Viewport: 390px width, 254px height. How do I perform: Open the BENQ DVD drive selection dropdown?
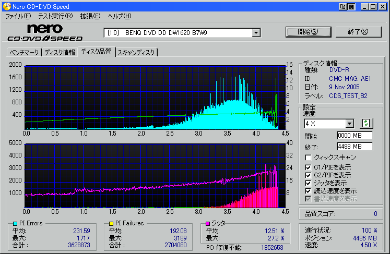[256, 33]
